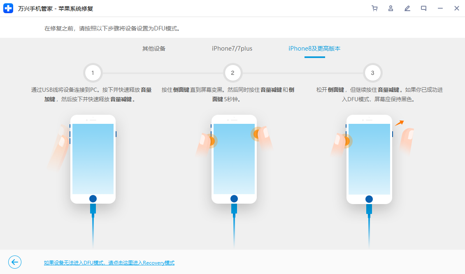Open the user account icon
The image size is (465, 274).
click(391, 8)
